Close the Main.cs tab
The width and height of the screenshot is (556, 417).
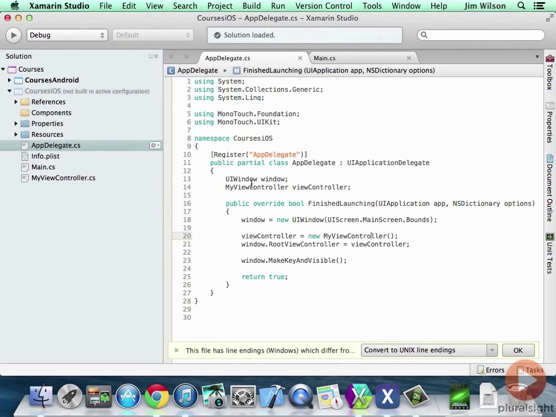click(x=408, y=58)
